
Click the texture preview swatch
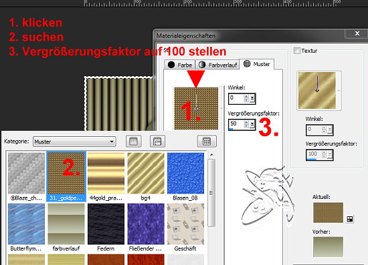tap(317, 90)
